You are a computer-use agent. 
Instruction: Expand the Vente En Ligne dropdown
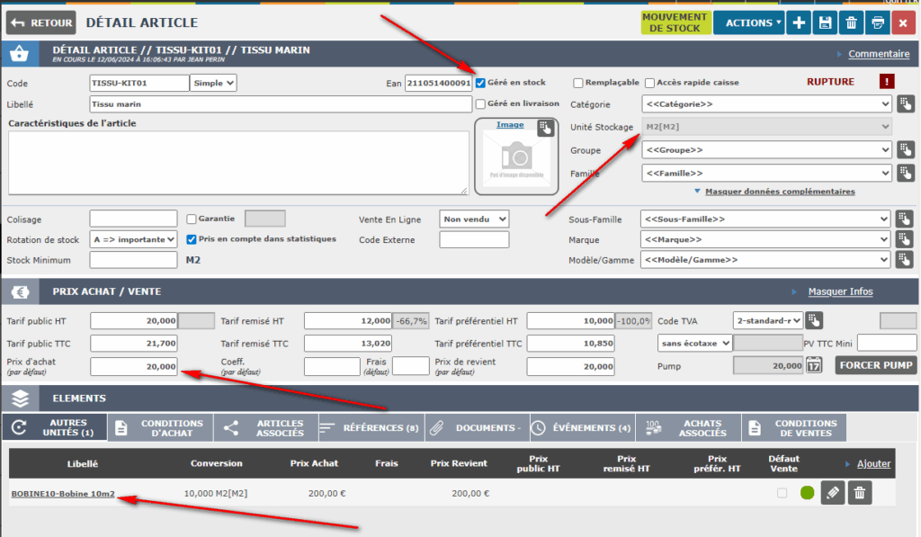pyautogui.click(x=474, y=219)
